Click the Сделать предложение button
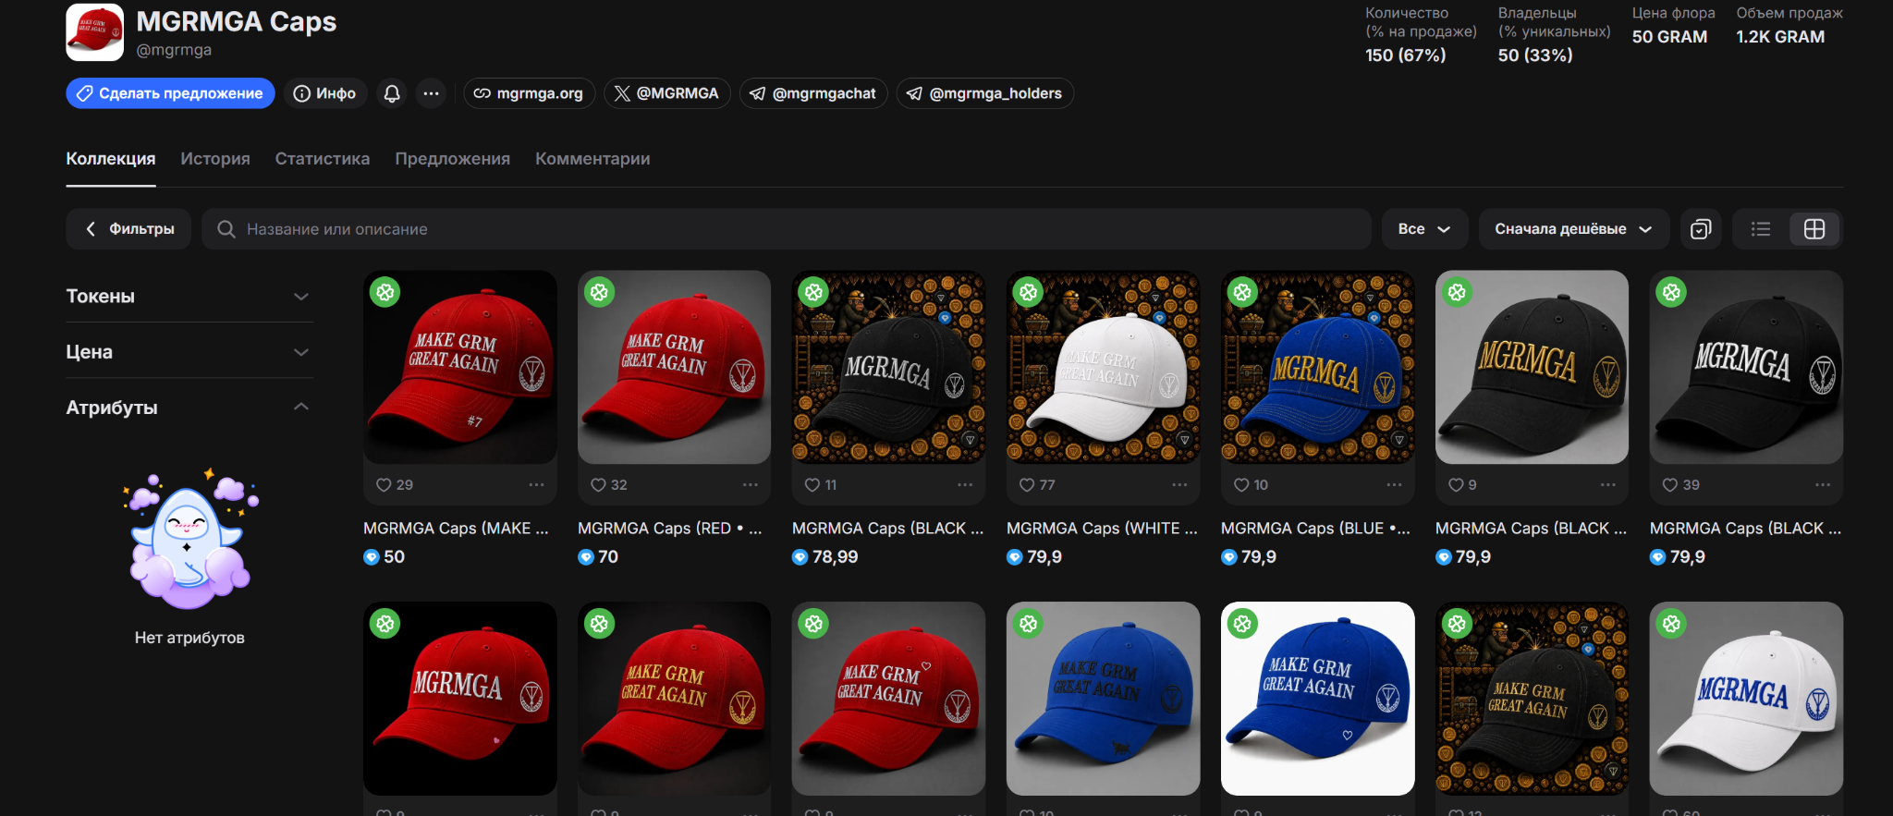The width and height of the screenshot is (1893, 816). click(170, 93)
